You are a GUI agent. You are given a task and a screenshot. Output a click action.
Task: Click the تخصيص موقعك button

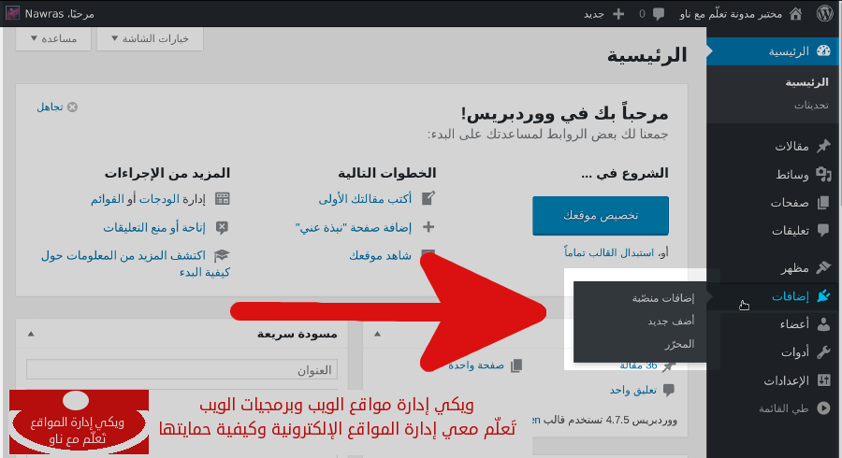(x=600, y=215)
